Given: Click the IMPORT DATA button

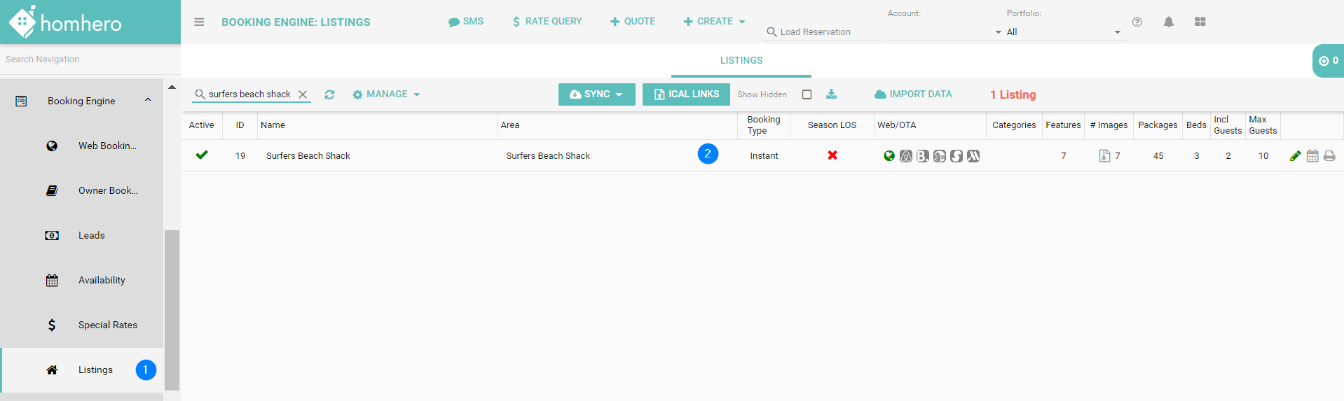Looking at the screenshot, I should point(913,94).
